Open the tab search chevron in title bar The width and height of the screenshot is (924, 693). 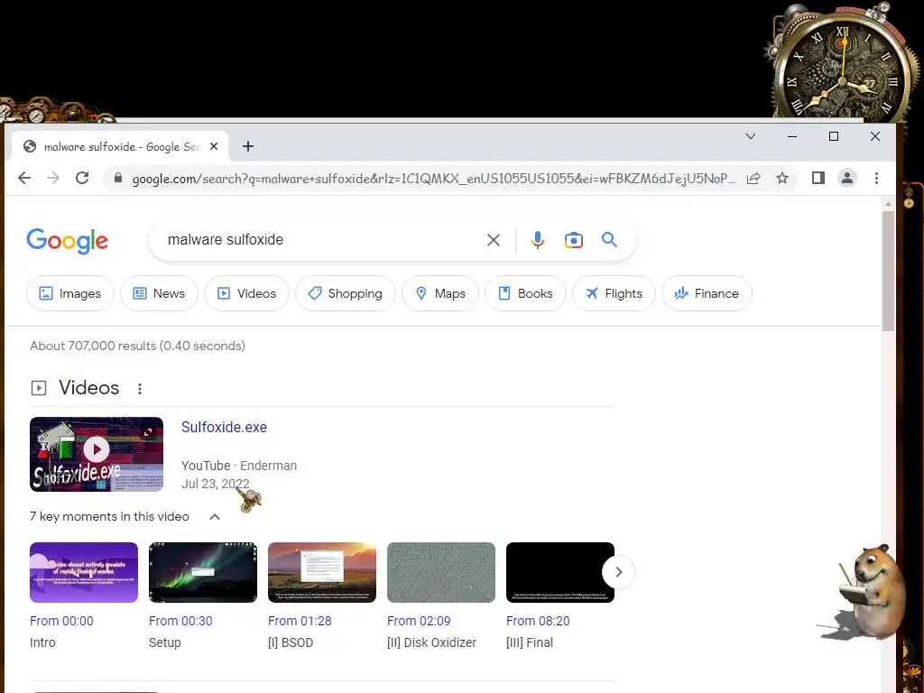(x=751, y=136)
